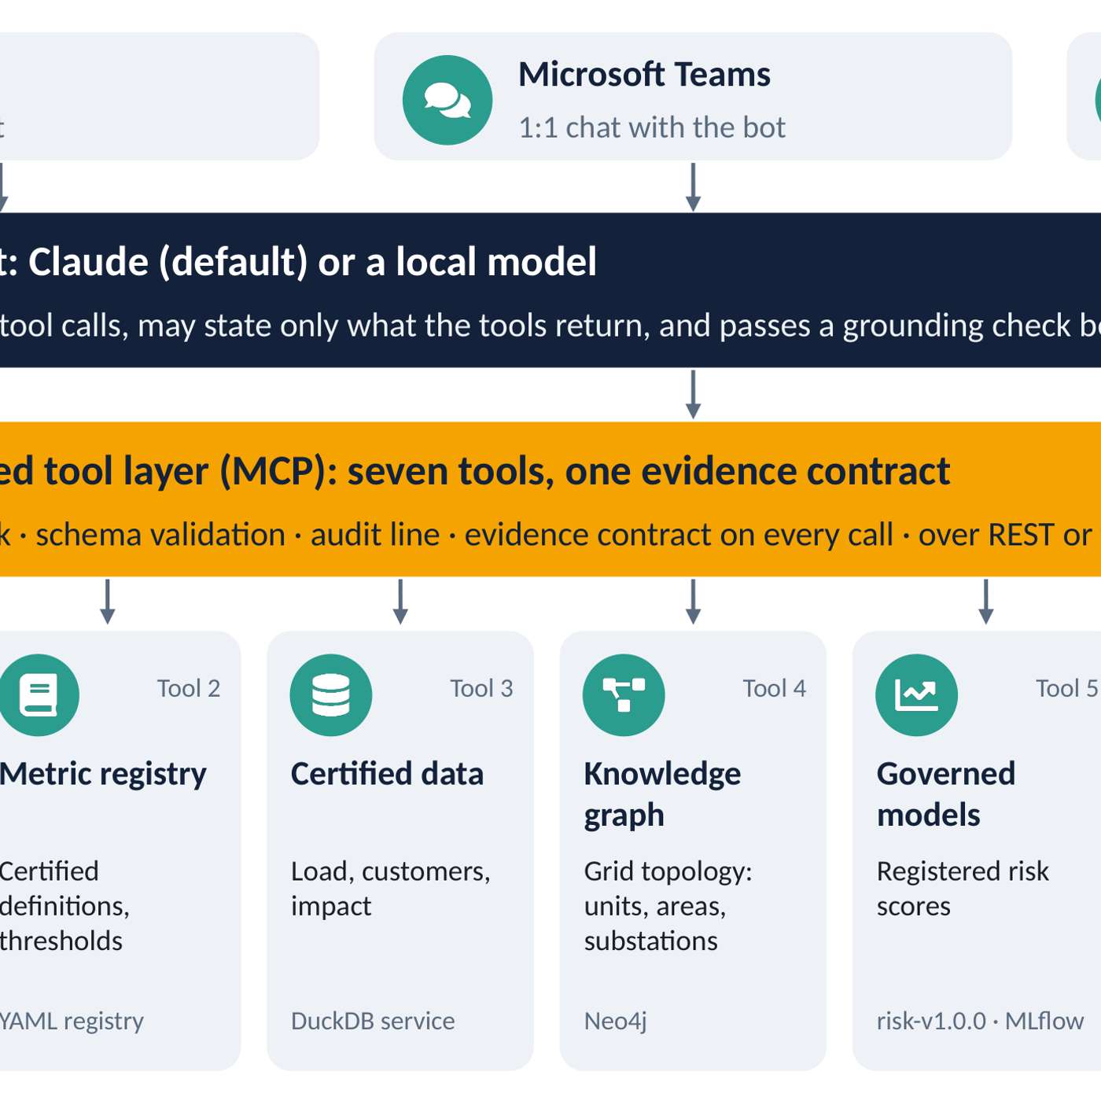Click "Certified definitions, thresholds" description

tap(64, 906)
